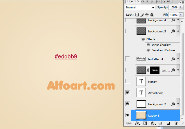Collapse effects on background3 layer
Screen dimensions: 185x129
click(x=178, y=31)
